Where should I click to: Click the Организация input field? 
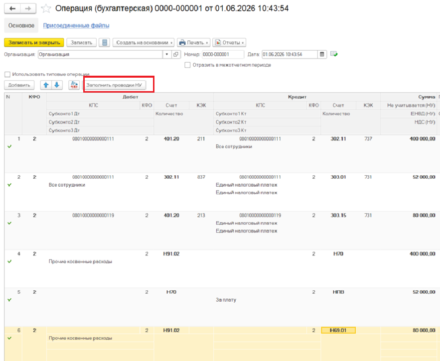(100, 54)
